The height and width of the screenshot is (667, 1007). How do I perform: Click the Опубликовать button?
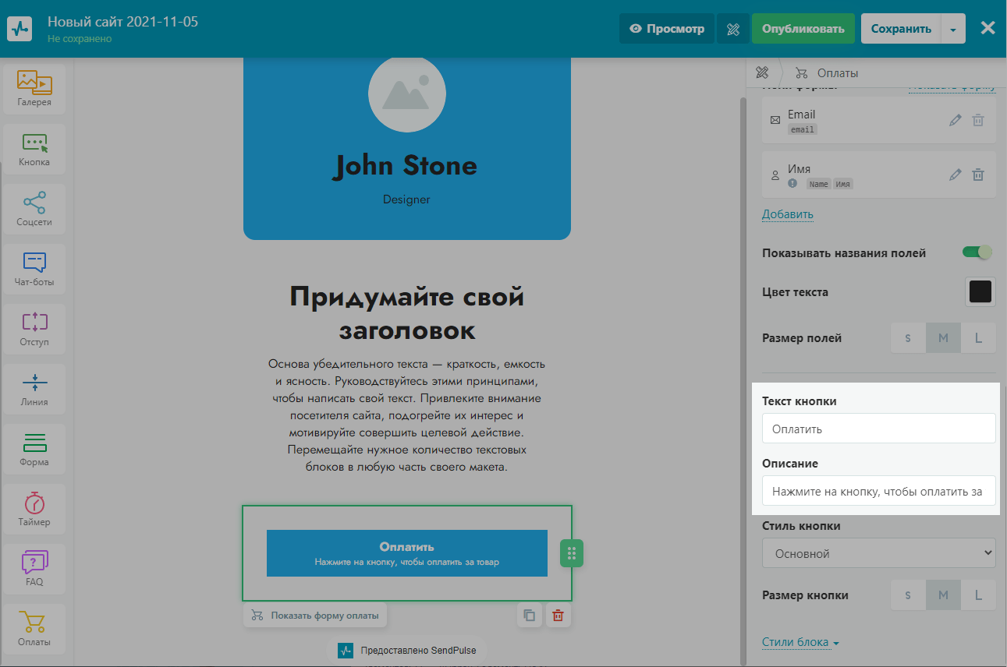tap(803, 29)
